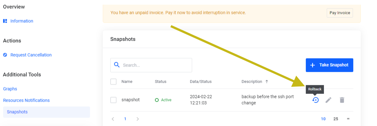Click the search magnifier icon

click(x=117, y=65)
